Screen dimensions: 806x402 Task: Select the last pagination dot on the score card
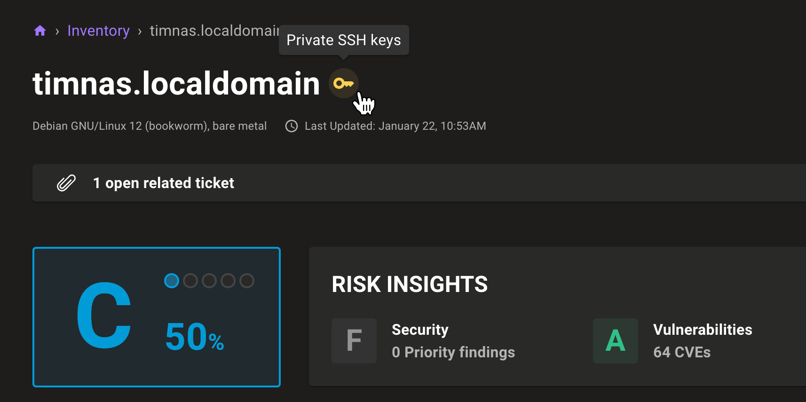pyautogui.click(x=247, y=280)
